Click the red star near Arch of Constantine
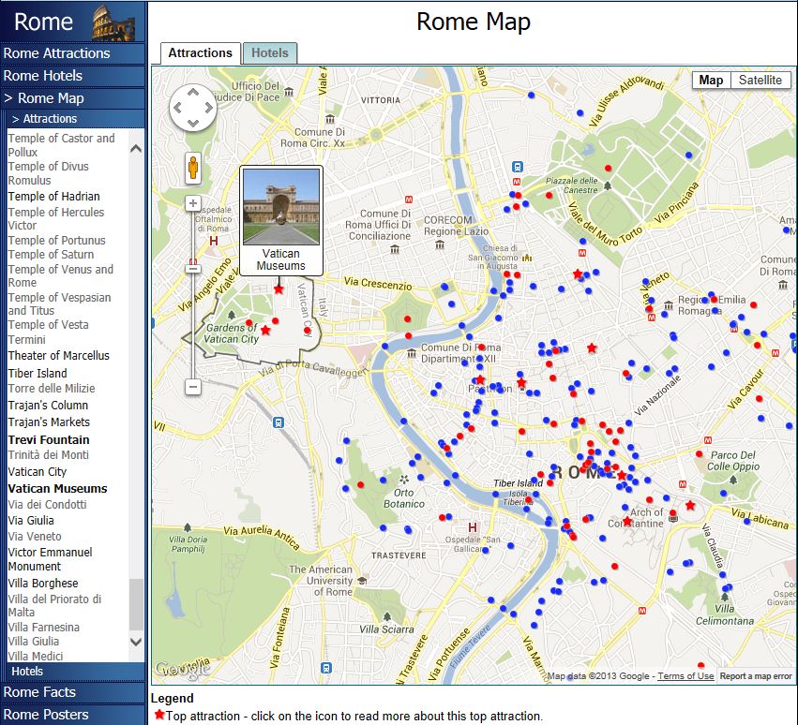This screenshot has height=725, width=798. pos(627,522)
